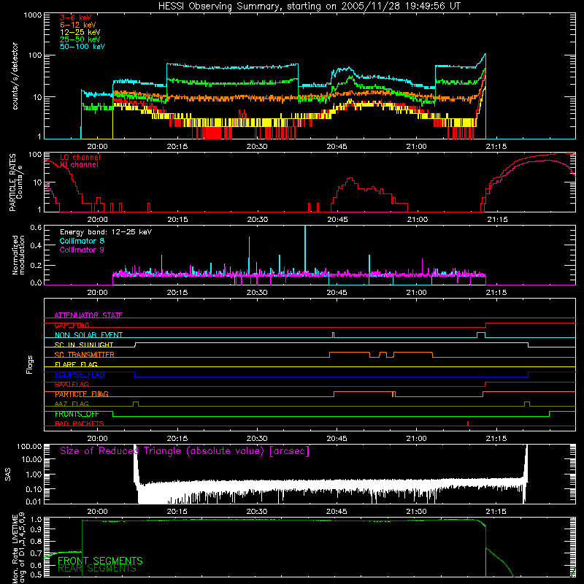Select the 6-12 keV legend label
This screenshot has height=584, width=584.
[78, 25]
